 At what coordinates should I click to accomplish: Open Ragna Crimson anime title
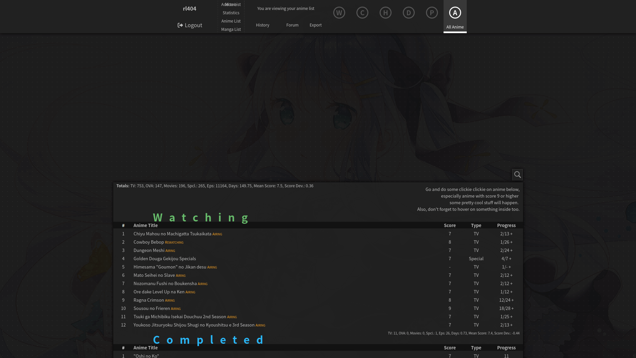148,300
